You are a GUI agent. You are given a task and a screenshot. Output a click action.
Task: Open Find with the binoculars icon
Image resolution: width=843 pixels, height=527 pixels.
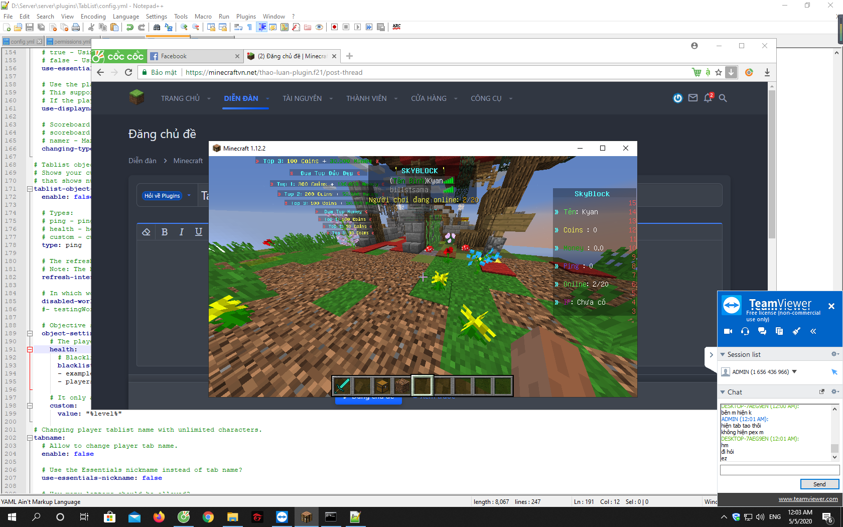click(x=157, y=27)
